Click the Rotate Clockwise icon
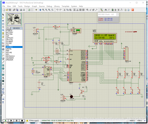This screenshot has height=124, width=148. [x=3, y=89]
